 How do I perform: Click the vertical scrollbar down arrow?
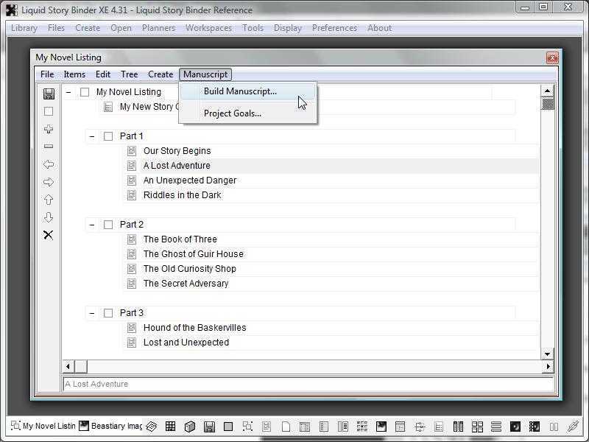pos(547,354)
